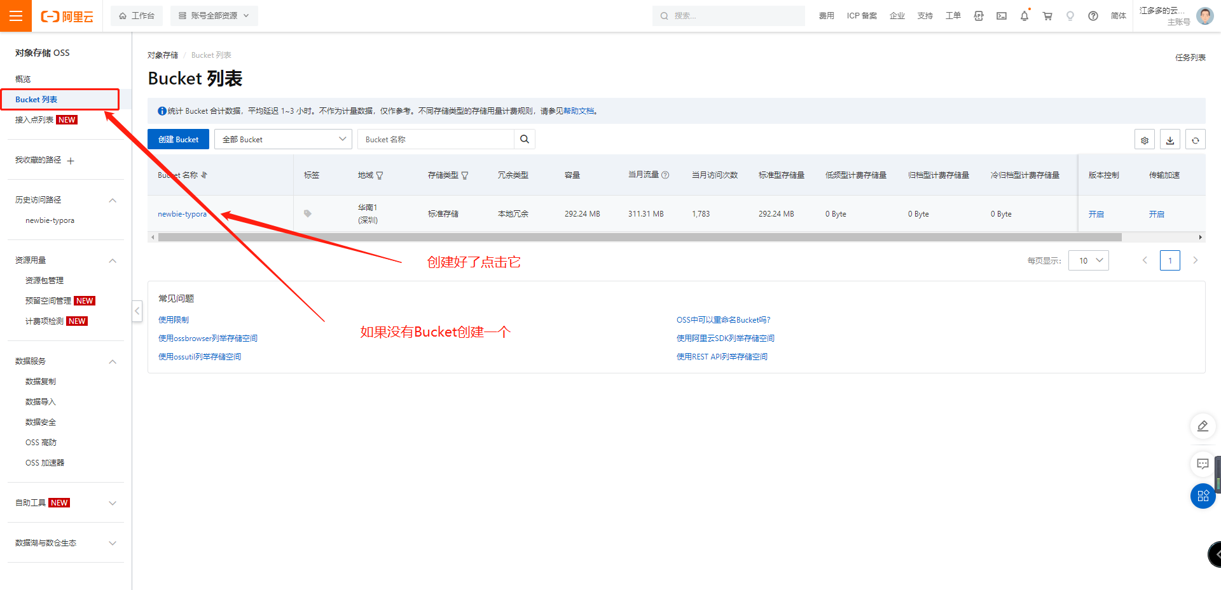
Task: Open the API developer tools icon
Action: pyautogui.click(x=979, y=16)
